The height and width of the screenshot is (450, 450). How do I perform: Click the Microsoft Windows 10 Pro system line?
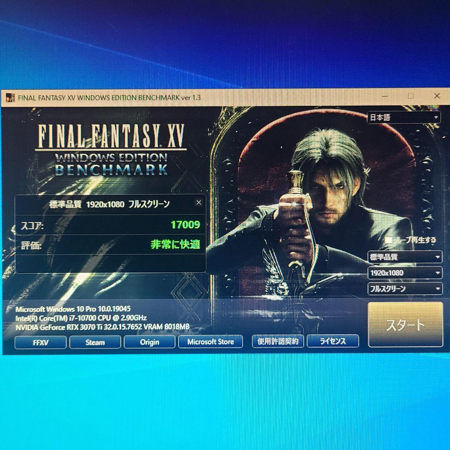[x=73, y=309]
